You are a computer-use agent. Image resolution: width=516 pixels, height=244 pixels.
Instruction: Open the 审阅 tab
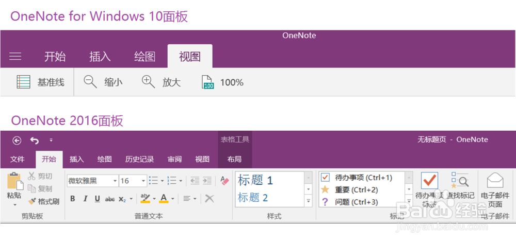coord(175,159)
